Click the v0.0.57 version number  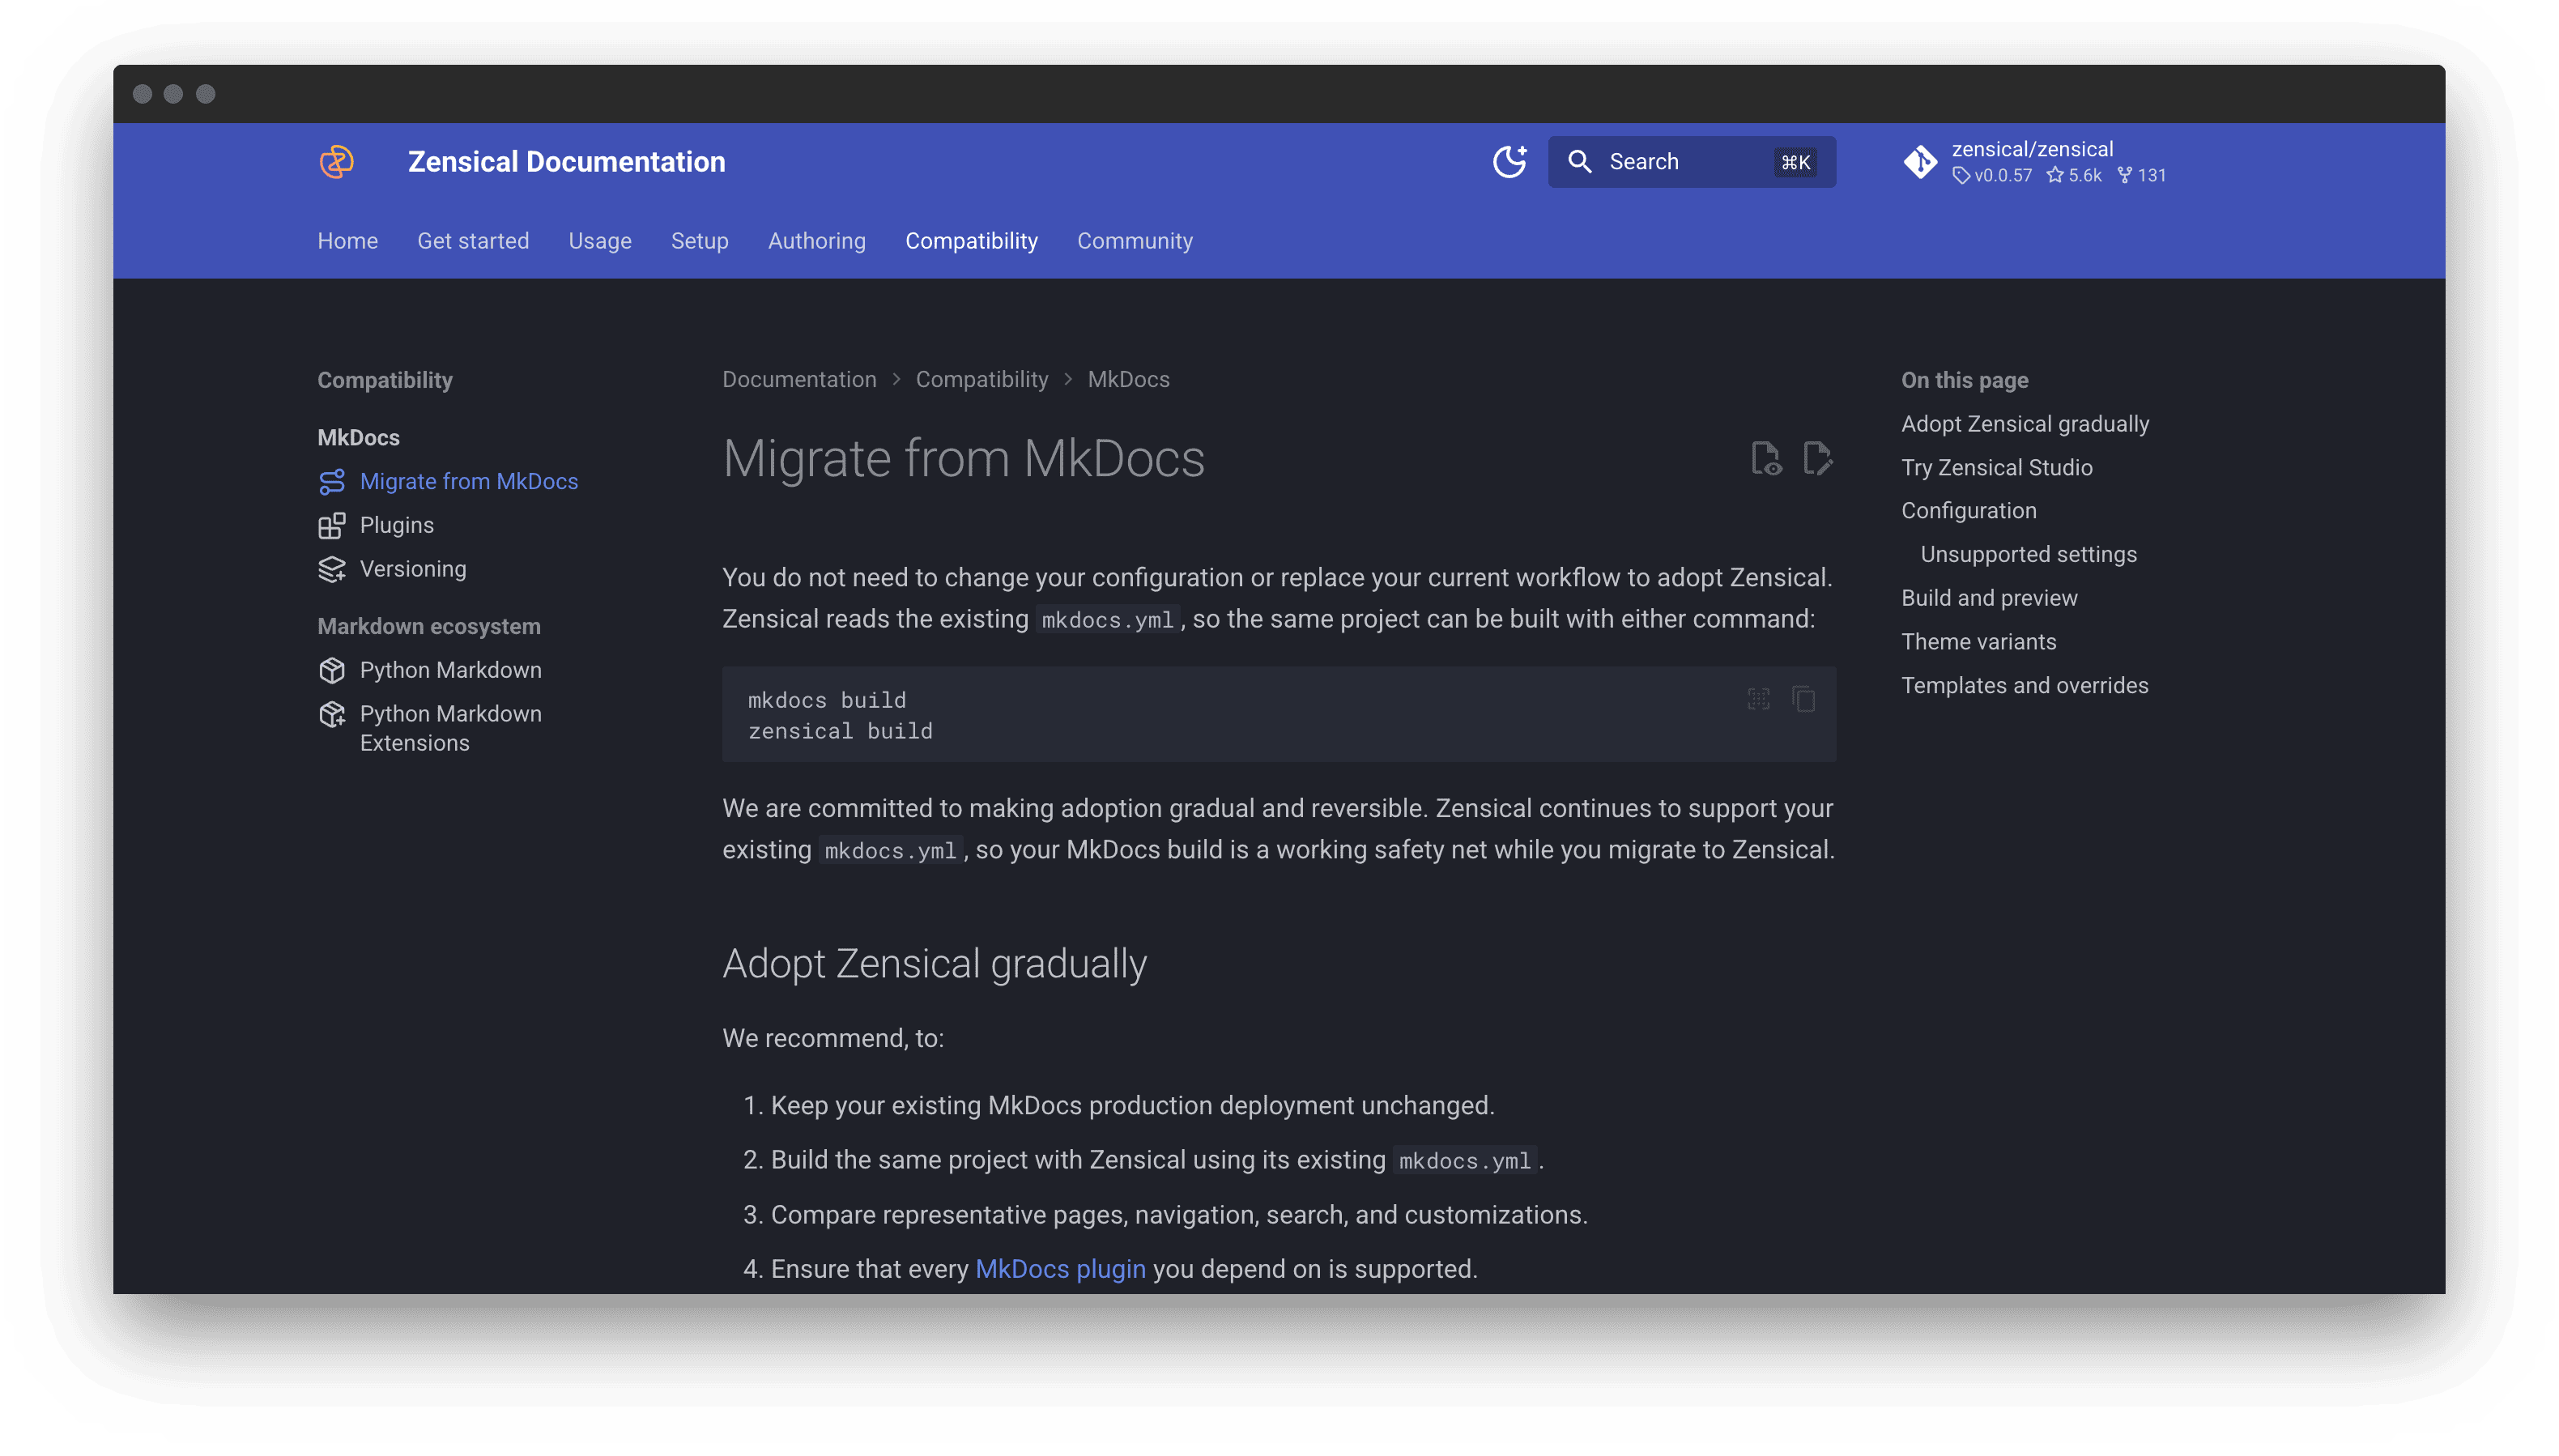click(x=2003, y=176)
